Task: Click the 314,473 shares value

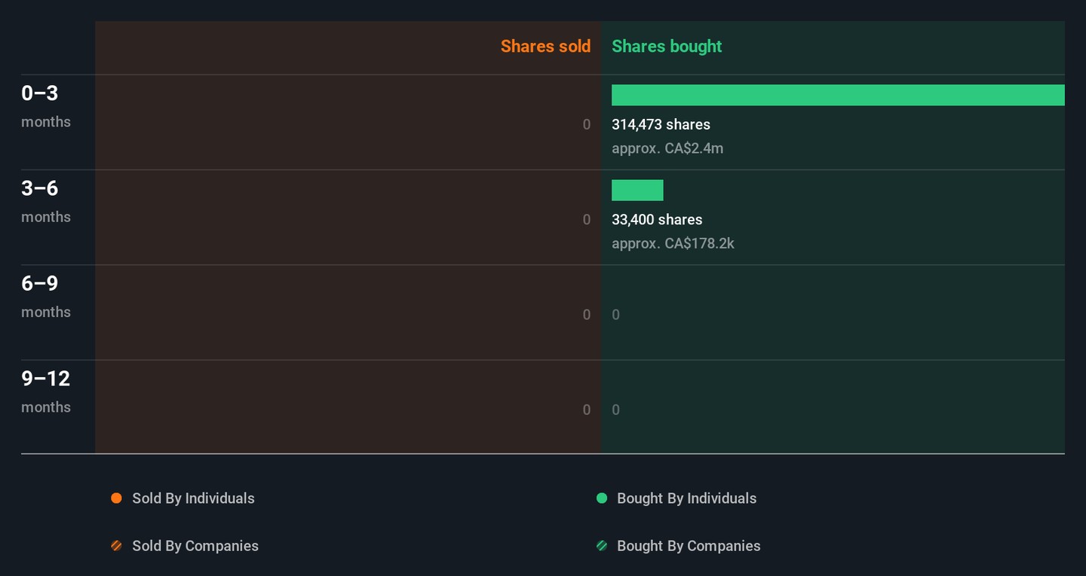Action: point(661,124)
